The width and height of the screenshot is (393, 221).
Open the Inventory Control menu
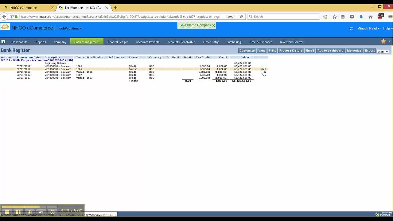pos(291,42)
